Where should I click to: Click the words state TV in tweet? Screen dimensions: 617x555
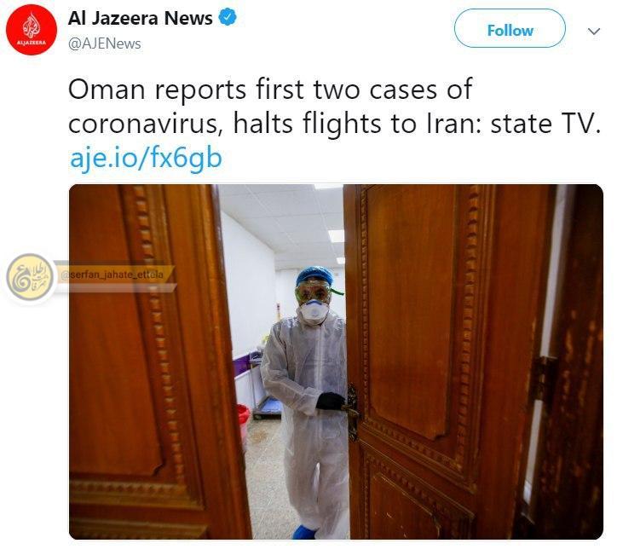click(545, 124)
